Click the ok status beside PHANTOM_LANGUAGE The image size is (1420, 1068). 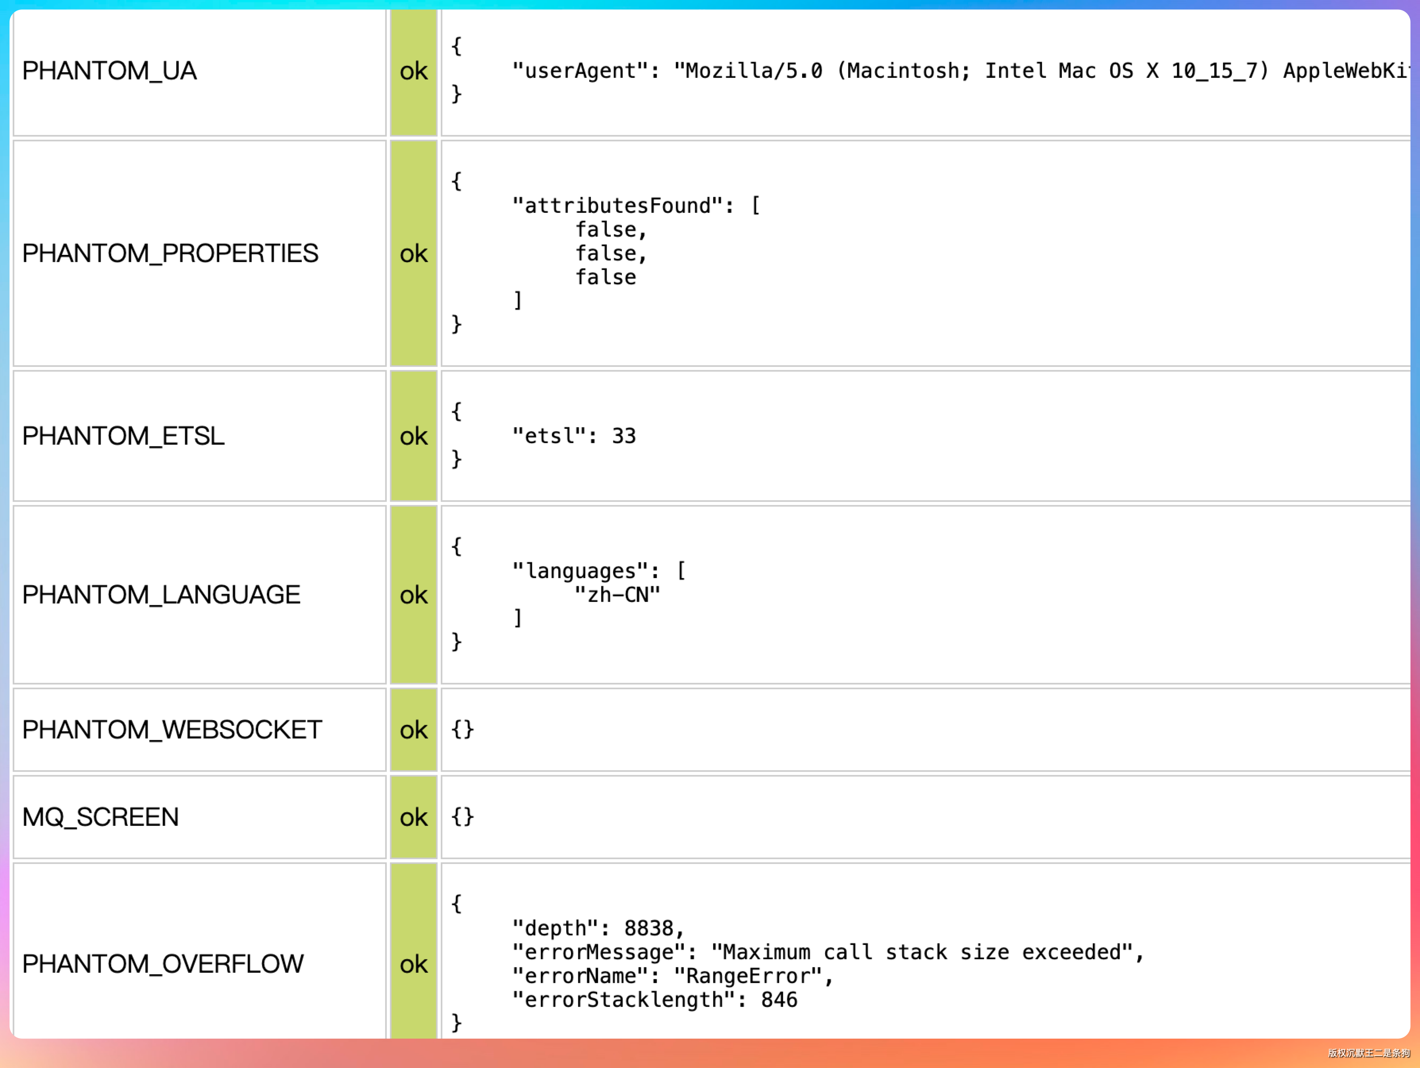[413, 596]
